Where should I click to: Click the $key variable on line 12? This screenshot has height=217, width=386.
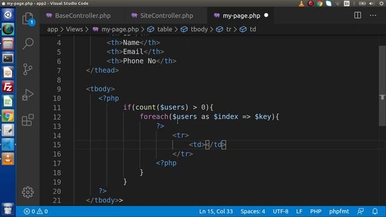[263, 116]
